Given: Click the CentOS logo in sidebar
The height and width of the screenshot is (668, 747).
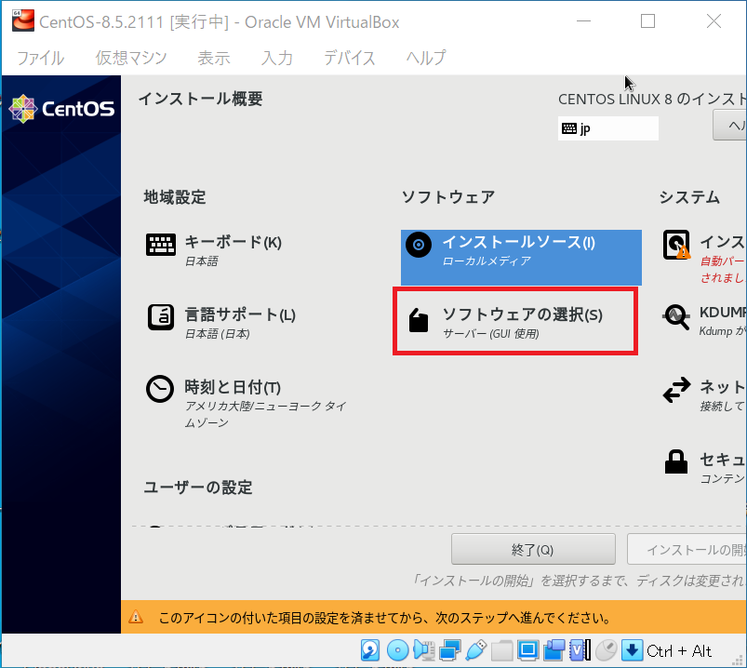Looking at the screenshot, I should coord(61,109).
